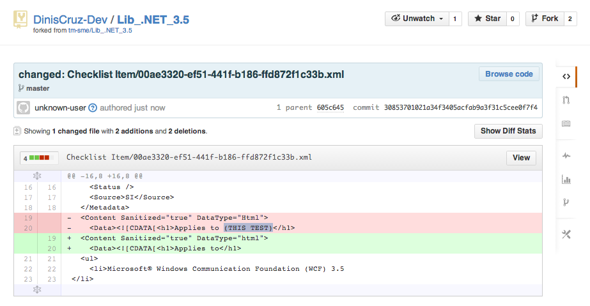
Task: Open Pull Requests from sidebar icon
Action: pos(566,100)
